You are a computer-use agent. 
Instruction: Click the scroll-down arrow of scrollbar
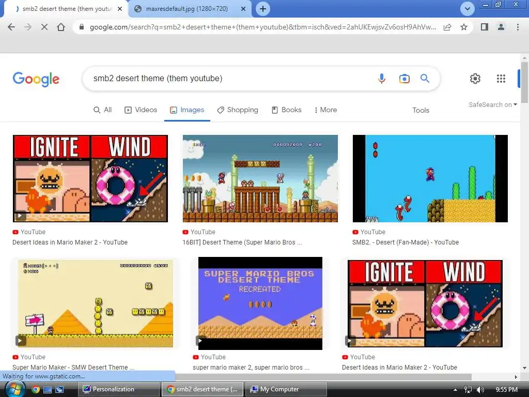coord(524,368)
